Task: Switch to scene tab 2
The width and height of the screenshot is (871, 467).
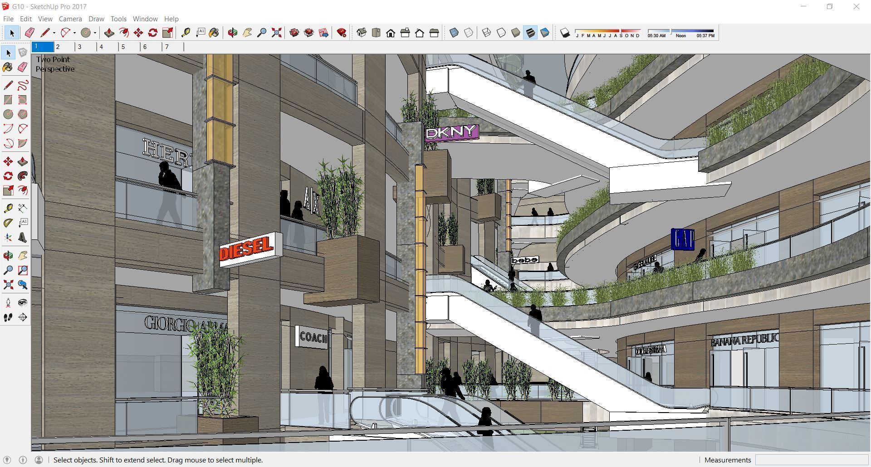Action: tap(64, 47)
